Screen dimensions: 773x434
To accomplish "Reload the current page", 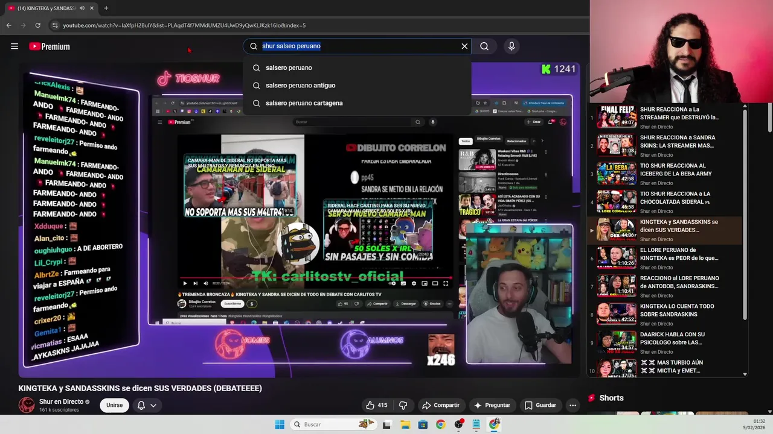I will tap(37, 25).
